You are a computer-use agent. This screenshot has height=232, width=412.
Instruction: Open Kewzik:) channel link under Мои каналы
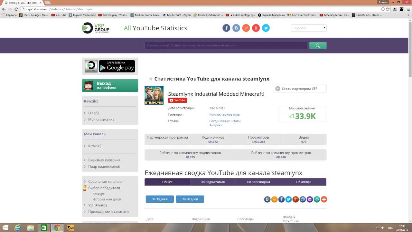pos(95,146)
